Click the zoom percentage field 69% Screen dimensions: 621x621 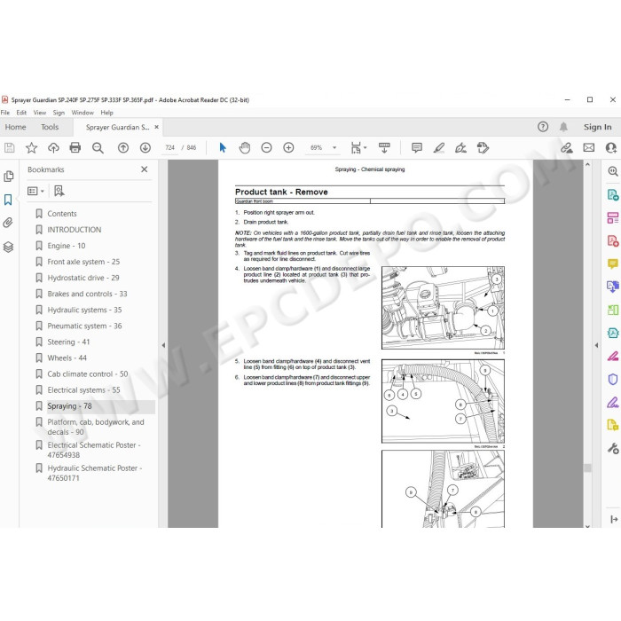(x=317, y=148)
